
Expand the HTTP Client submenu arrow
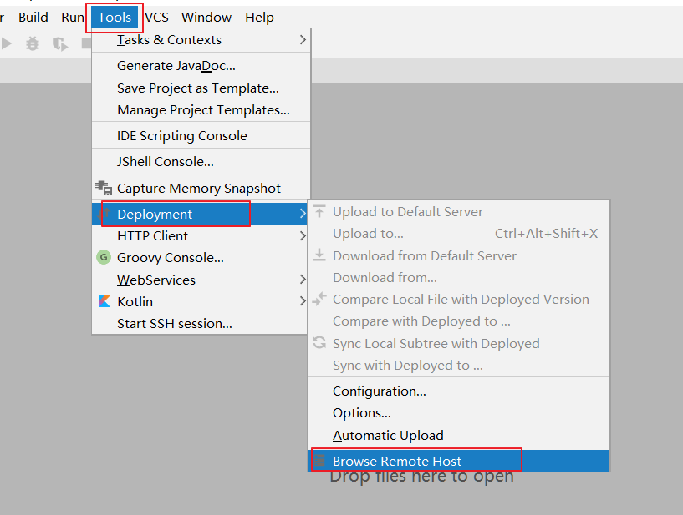(303, 235)
